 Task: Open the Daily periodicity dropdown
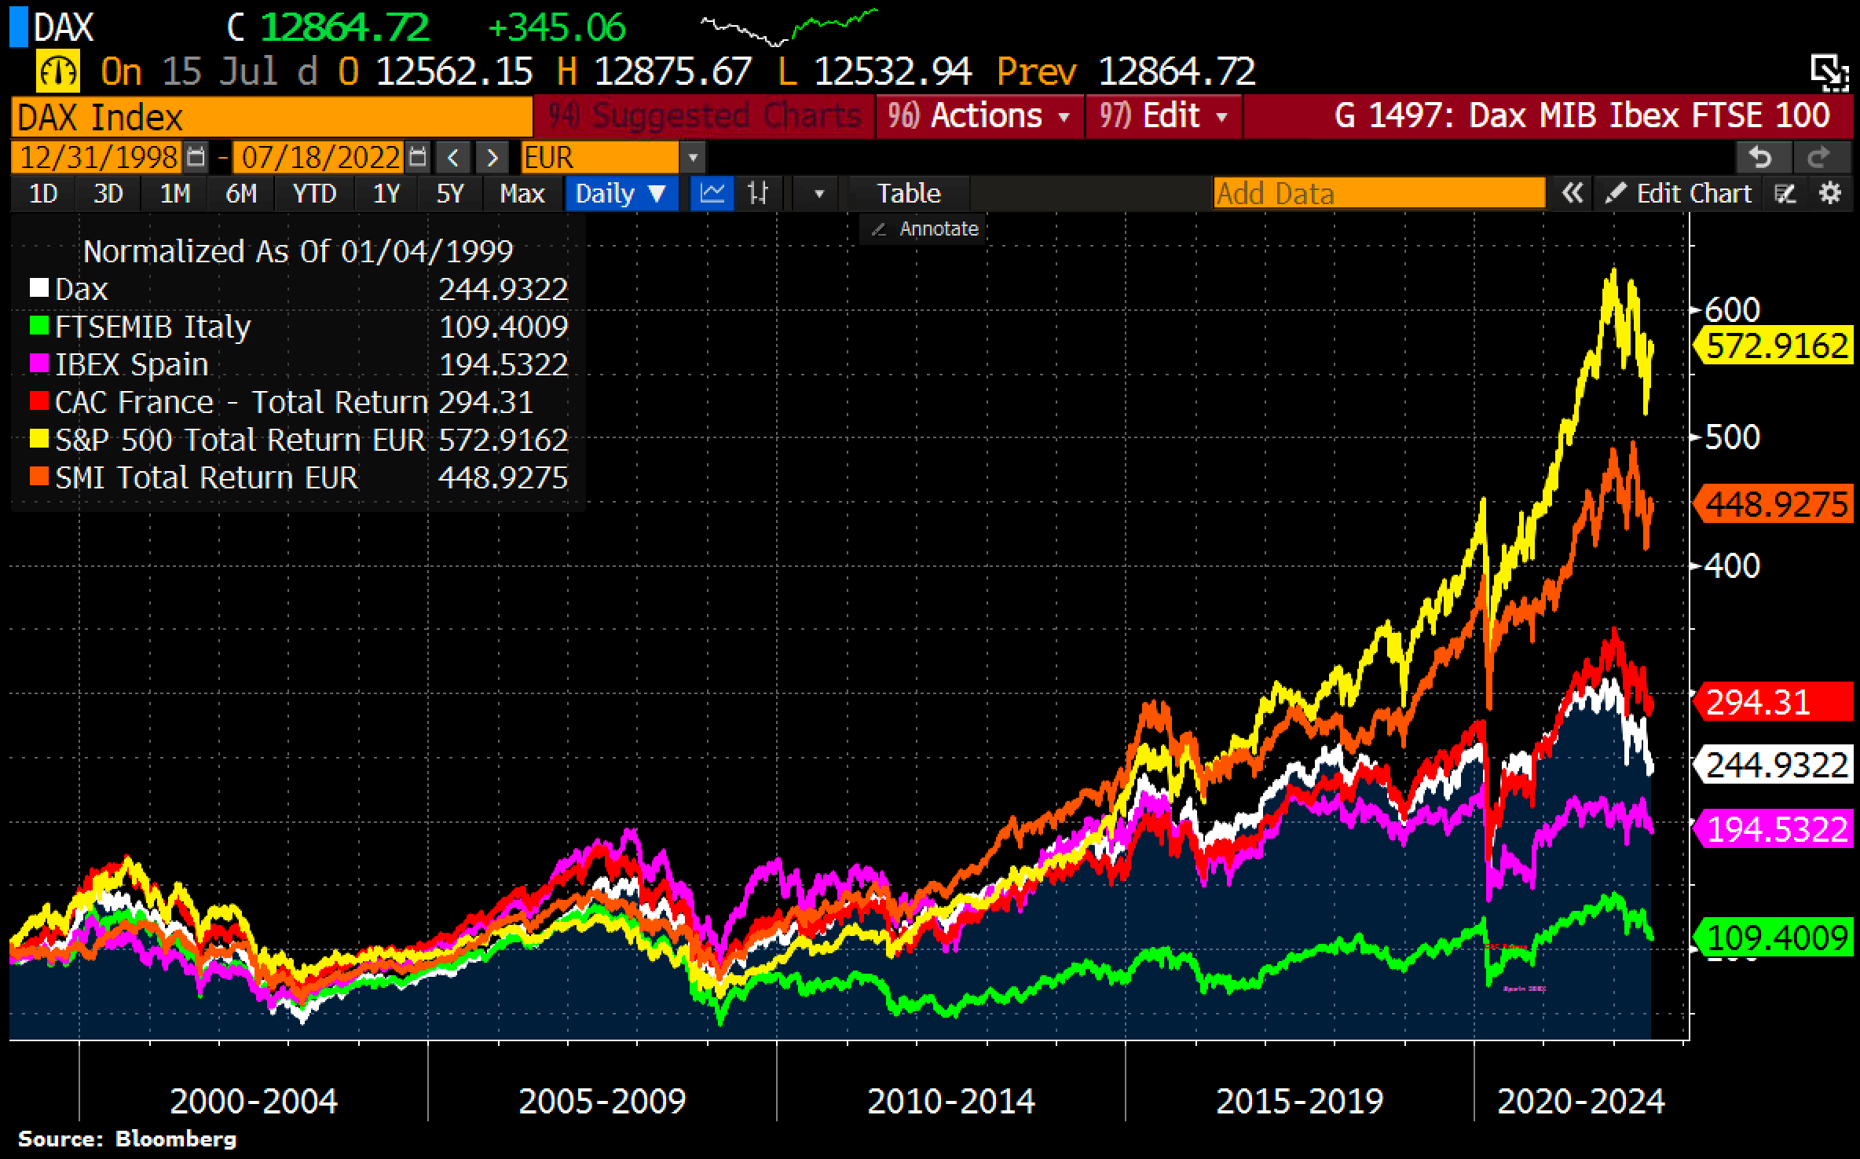tap(621, 193)
